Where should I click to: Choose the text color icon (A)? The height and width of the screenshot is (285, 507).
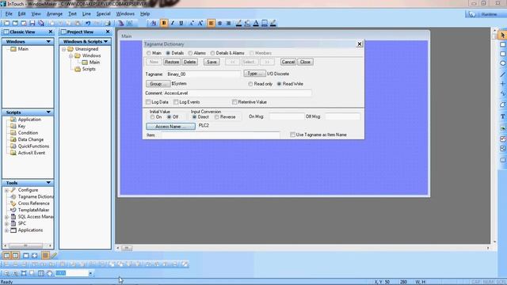click(x=256, y=23)
